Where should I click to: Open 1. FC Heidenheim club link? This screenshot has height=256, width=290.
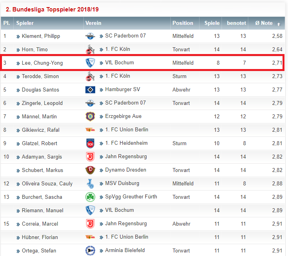pyautogui.click(x=126, y=143)
